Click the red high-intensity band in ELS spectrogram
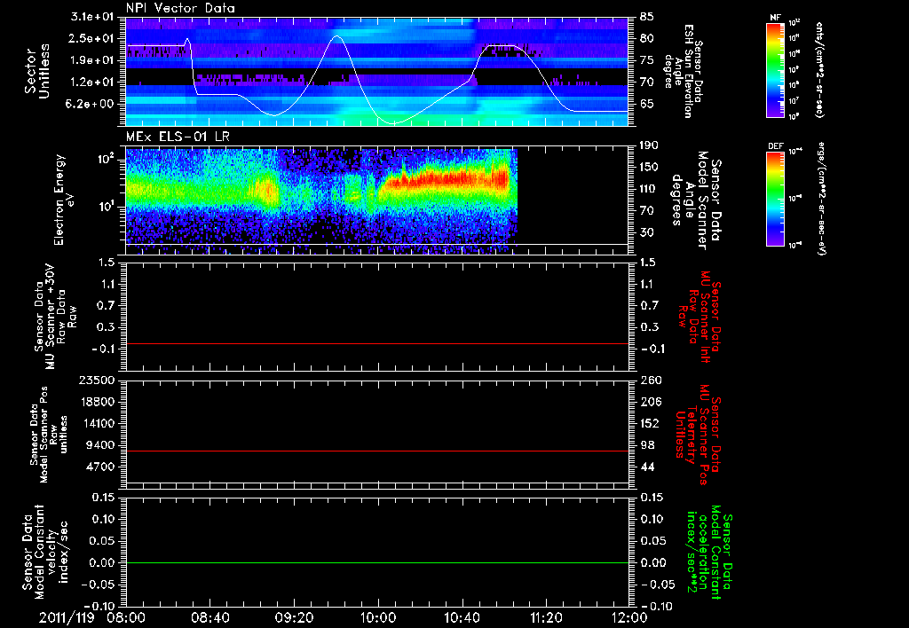This screenshot has width=909, height=628. click(447, 180)
